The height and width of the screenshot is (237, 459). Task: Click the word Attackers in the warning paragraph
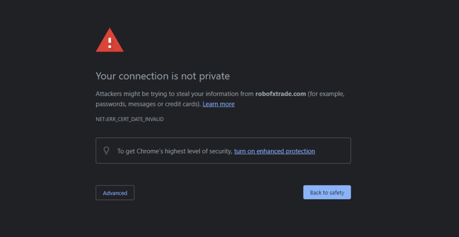click(x=108, y=94)
